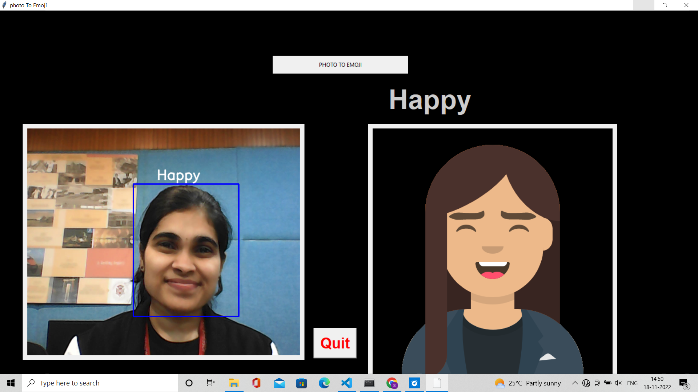698x392 pixels.
Task: Unmute the system volume in the tray
Action: coord(619,383)
